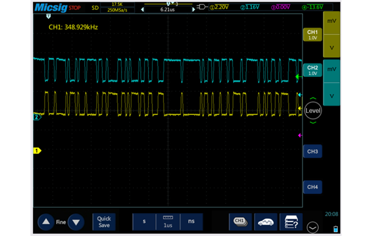Screen dimensions: 372x236
Task: Raise trigger level with the green up chevron
Action: [x=313, y=98]
